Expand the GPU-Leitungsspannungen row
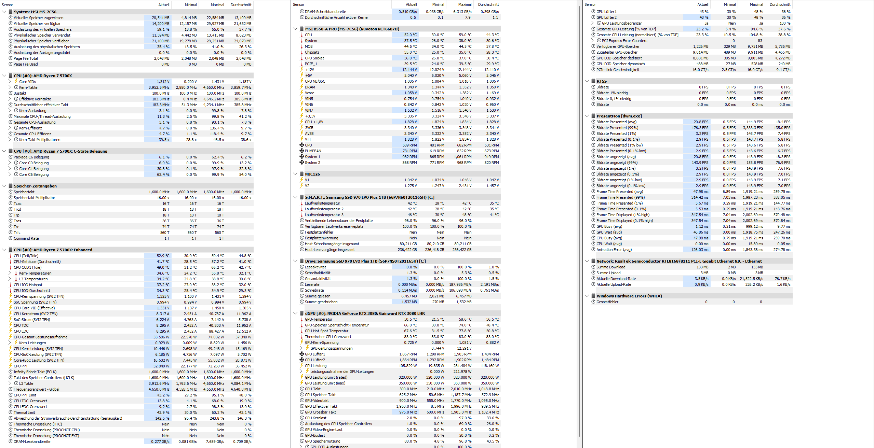Screen dimensions: 874x448 pos(301,348)
